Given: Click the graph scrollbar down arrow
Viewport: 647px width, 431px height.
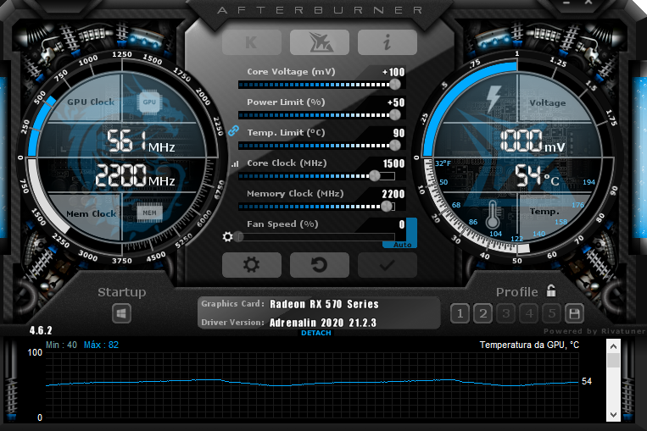Looking at the screenshot, I should click(x=613, y=415).
